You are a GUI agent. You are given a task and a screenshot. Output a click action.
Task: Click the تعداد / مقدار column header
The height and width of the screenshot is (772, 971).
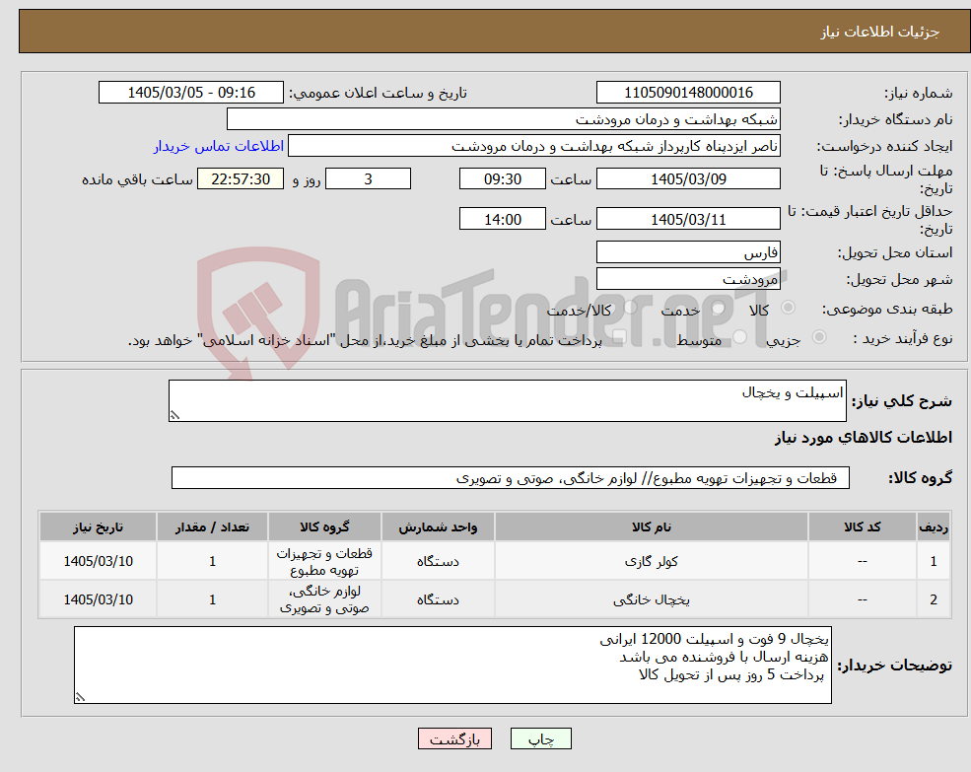coord(212,526)
